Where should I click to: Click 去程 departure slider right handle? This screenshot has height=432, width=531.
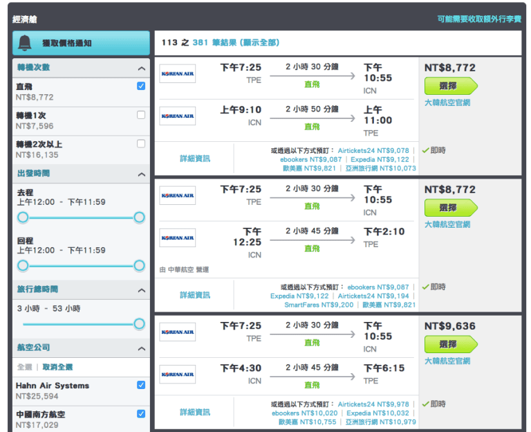[139, 217]
